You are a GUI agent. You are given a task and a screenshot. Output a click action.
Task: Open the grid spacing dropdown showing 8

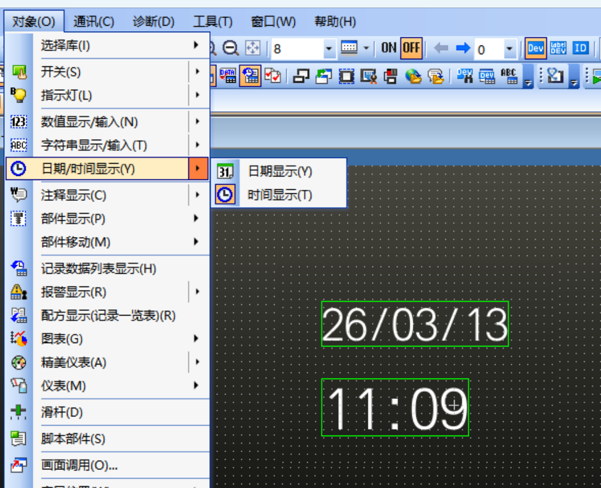tap(329, 49)
